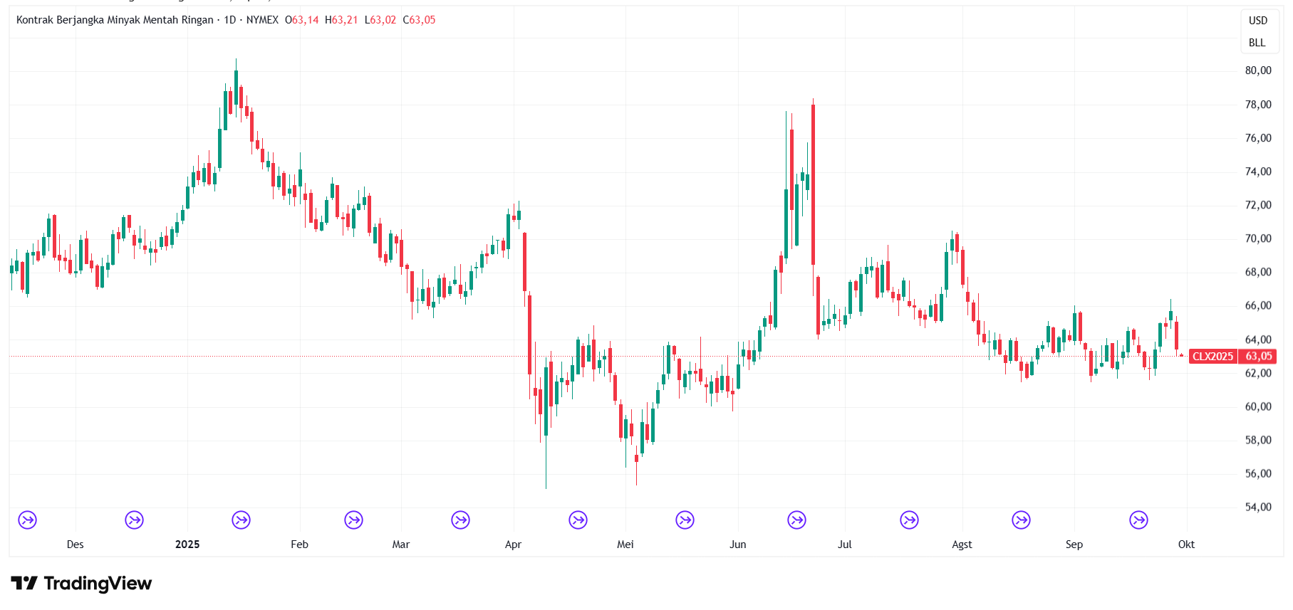Click the 'Okt' month label on time axis
The width and height of the screenshot is (1293, 610).
click(1186, 545)
